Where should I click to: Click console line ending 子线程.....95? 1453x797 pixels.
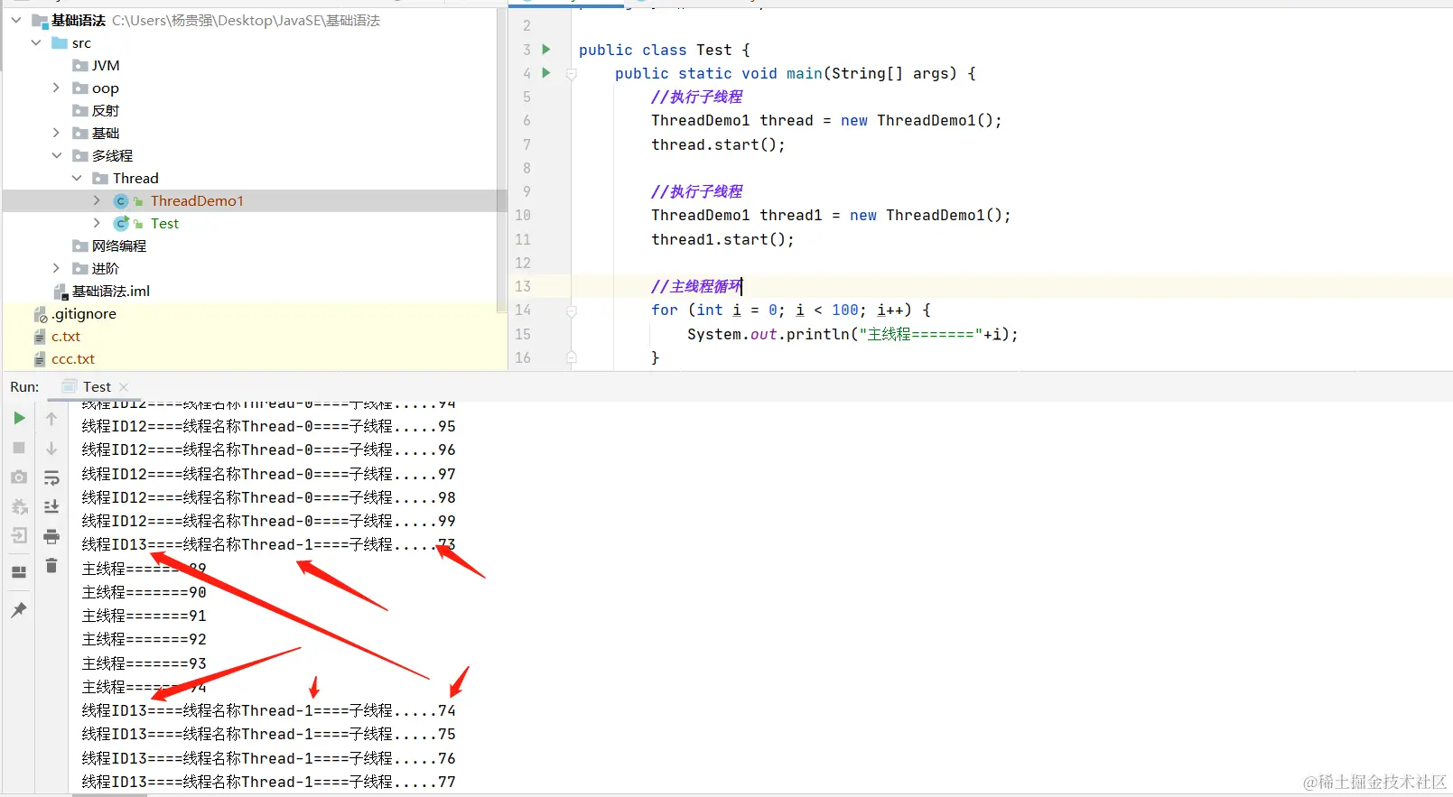click(x=269, y=426)
